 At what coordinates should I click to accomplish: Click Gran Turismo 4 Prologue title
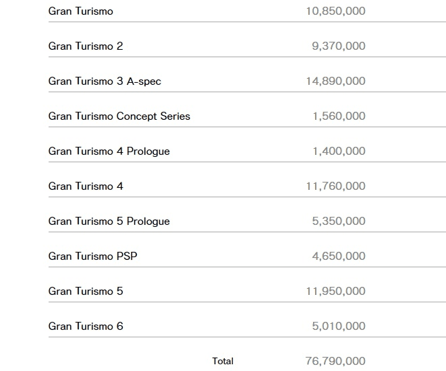click(109, 151)
